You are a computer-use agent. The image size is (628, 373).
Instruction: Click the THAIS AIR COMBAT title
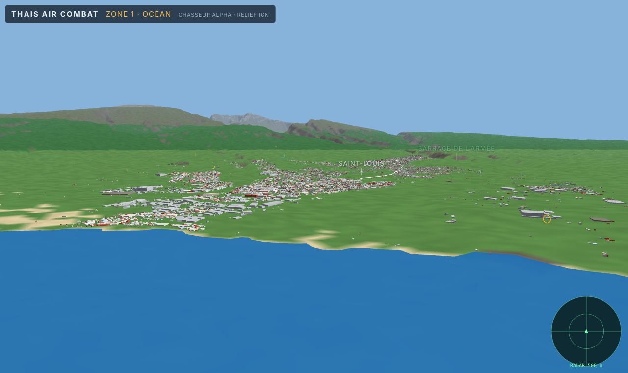(55, 14)
